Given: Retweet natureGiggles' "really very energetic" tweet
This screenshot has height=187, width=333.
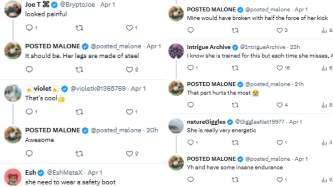Looking at the screenshot, I should [x=235, y=143].
